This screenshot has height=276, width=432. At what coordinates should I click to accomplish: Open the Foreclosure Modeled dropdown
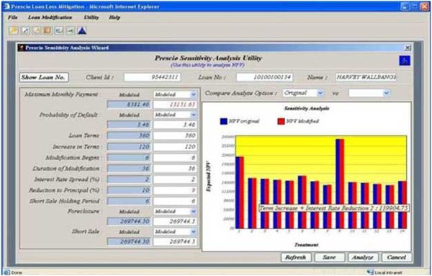coord(175,211)
